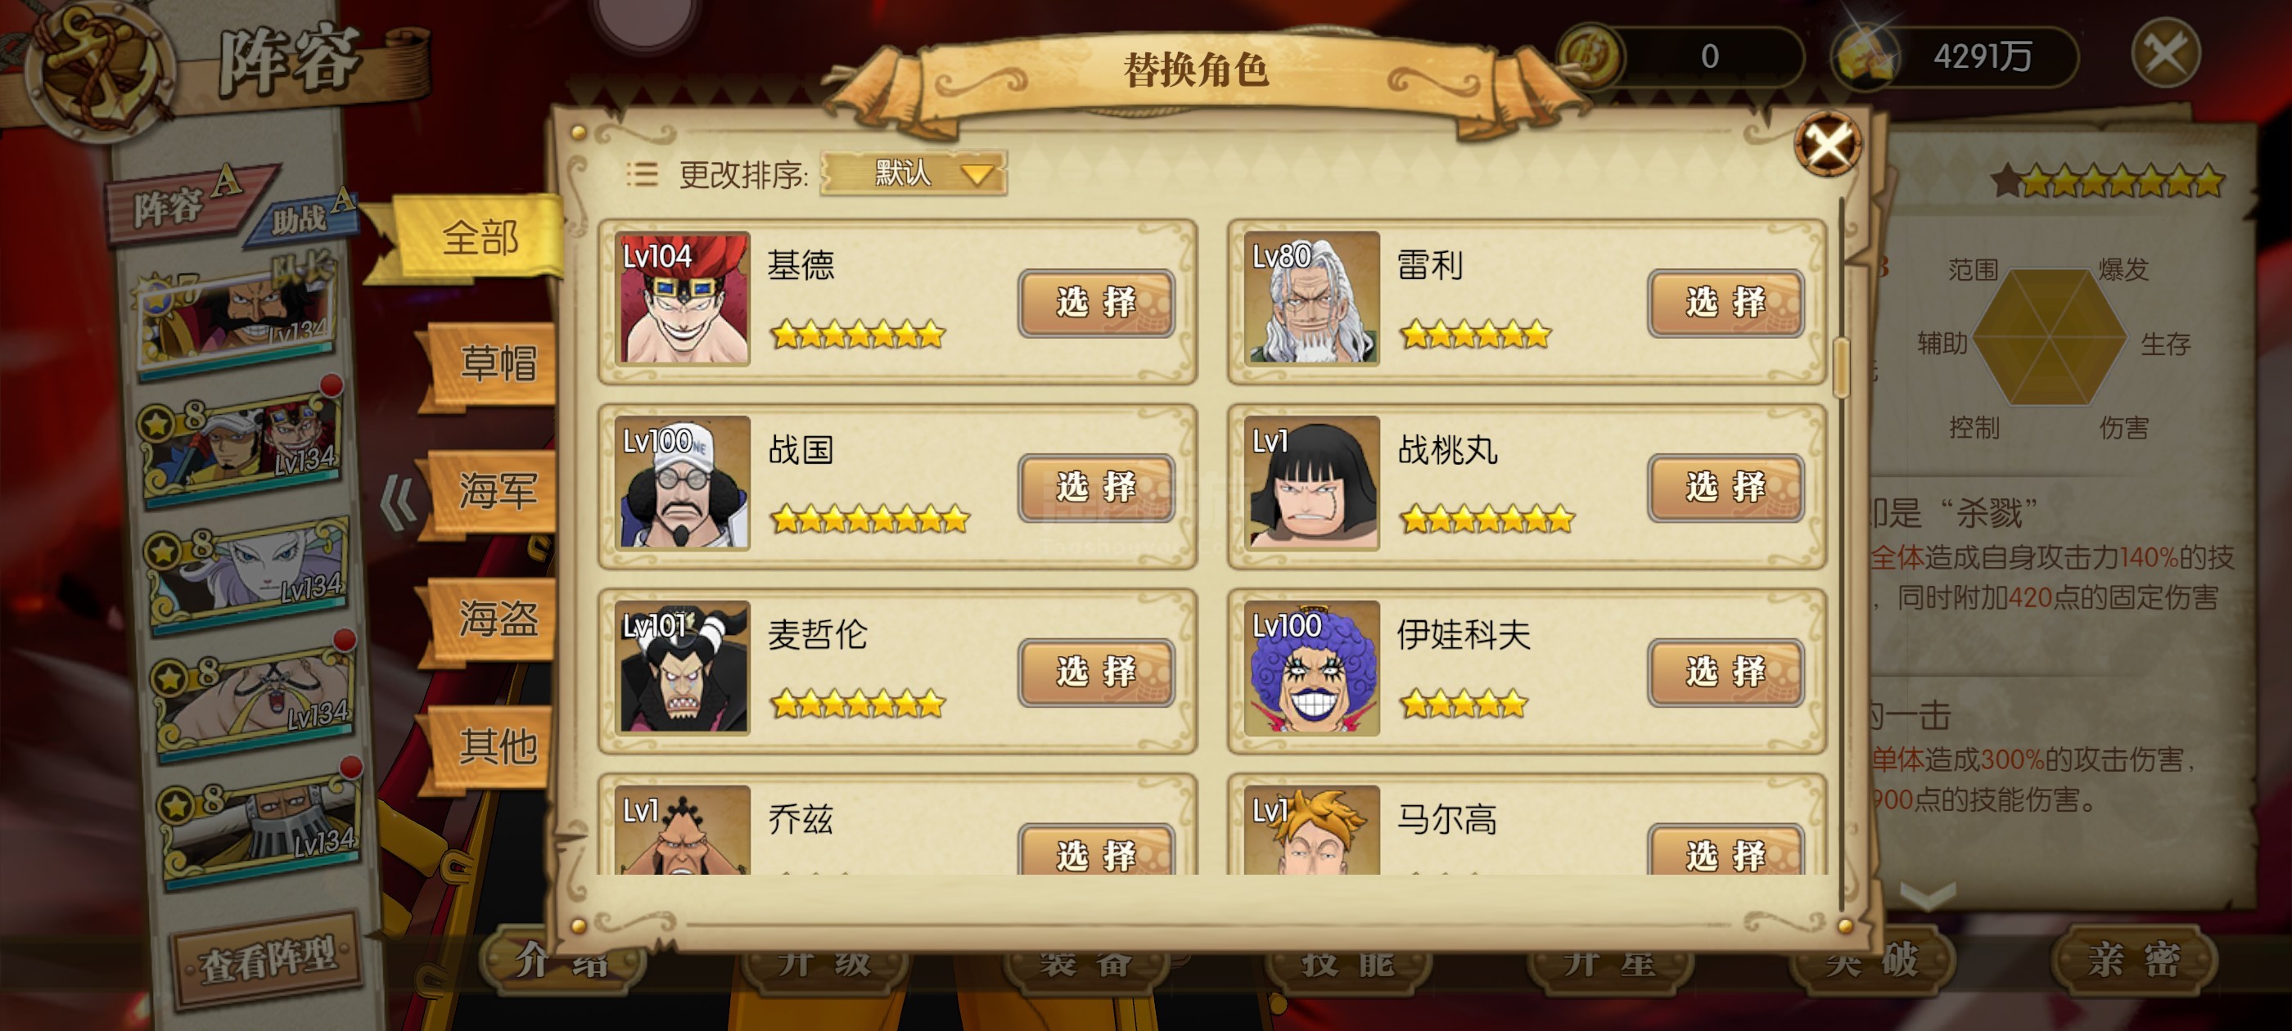This screenshot has height=1031, width=2292.
Task: Close the 替换角色 dialog
Action: (x=1827, y=145)
